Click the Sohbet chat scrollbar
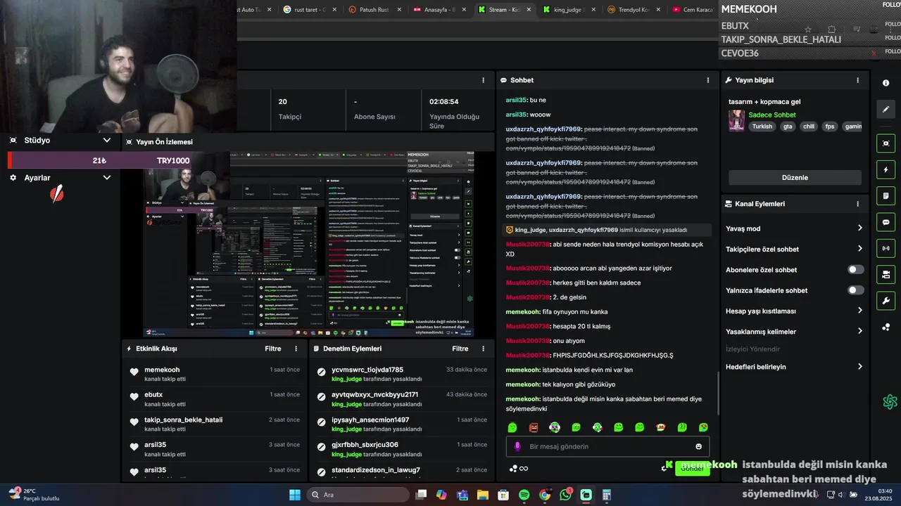901x506 pixels. pos(717,392)
